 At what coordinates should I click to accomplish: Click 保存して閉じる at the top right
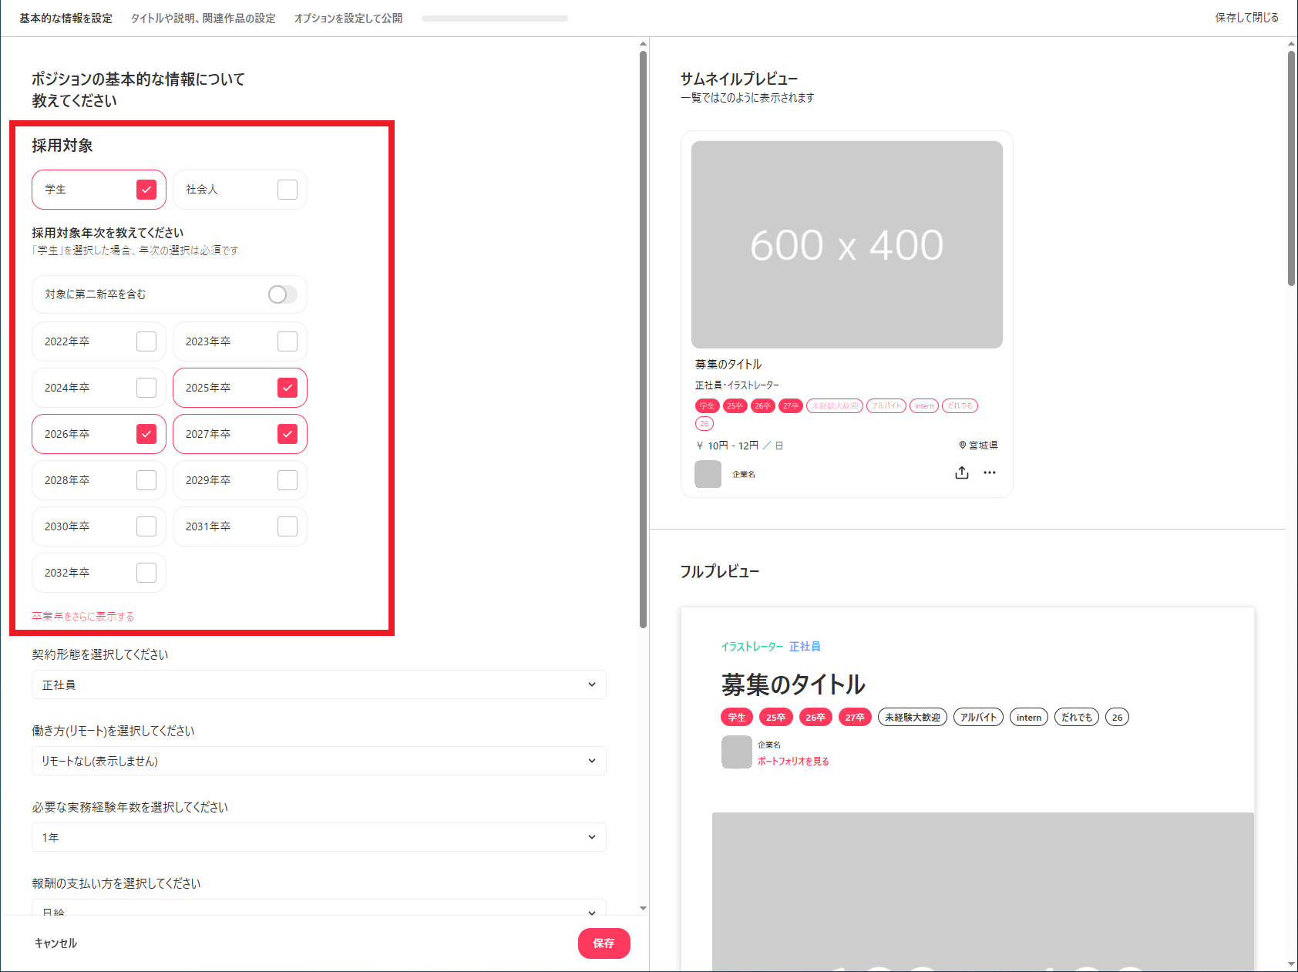[x=1246, y=15]
